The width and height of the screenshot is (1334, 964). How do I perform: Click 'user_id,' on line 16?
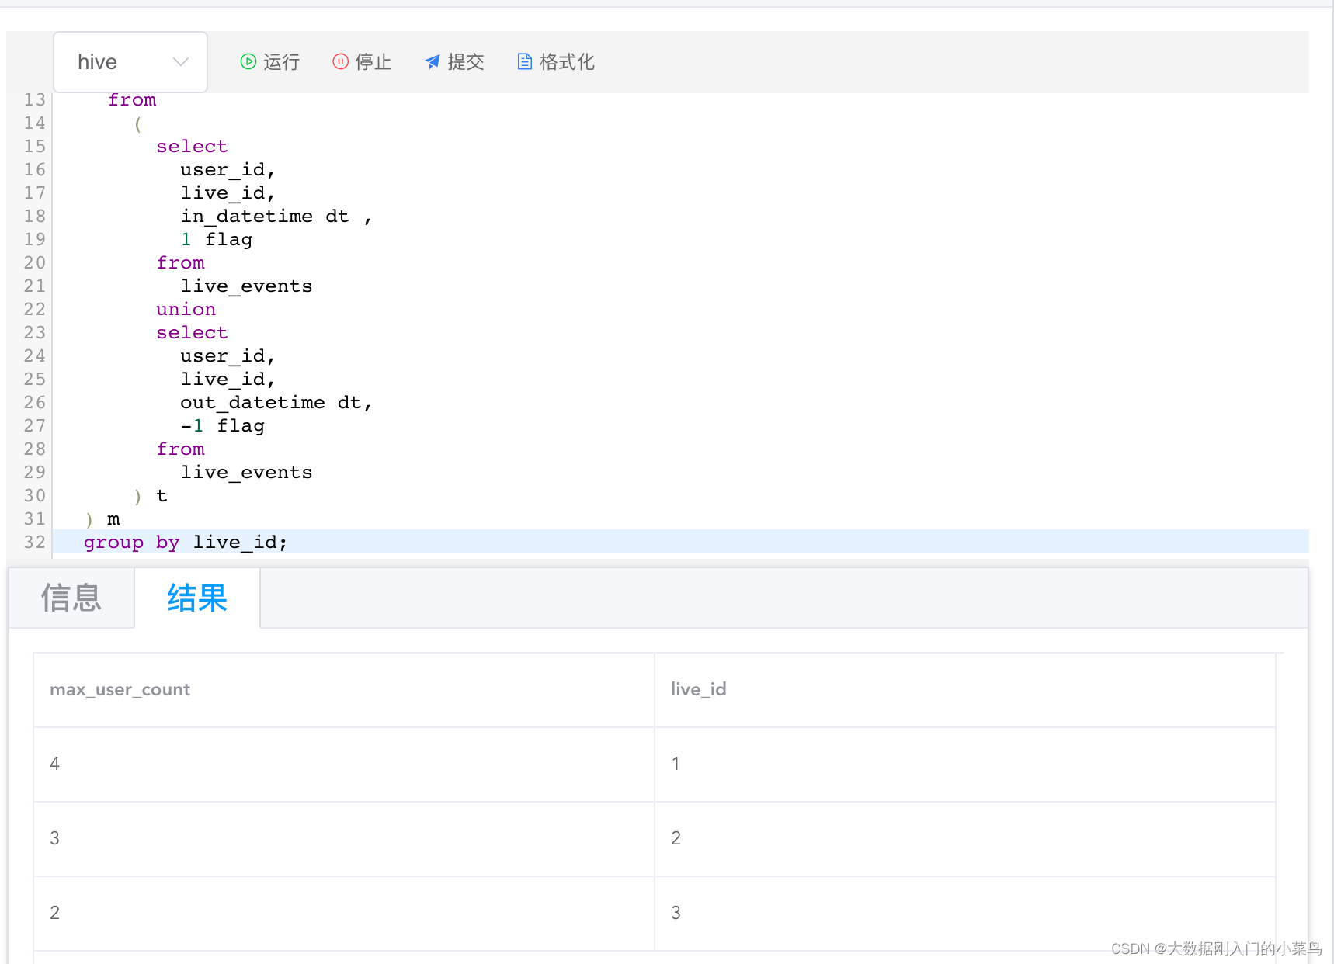228,169
